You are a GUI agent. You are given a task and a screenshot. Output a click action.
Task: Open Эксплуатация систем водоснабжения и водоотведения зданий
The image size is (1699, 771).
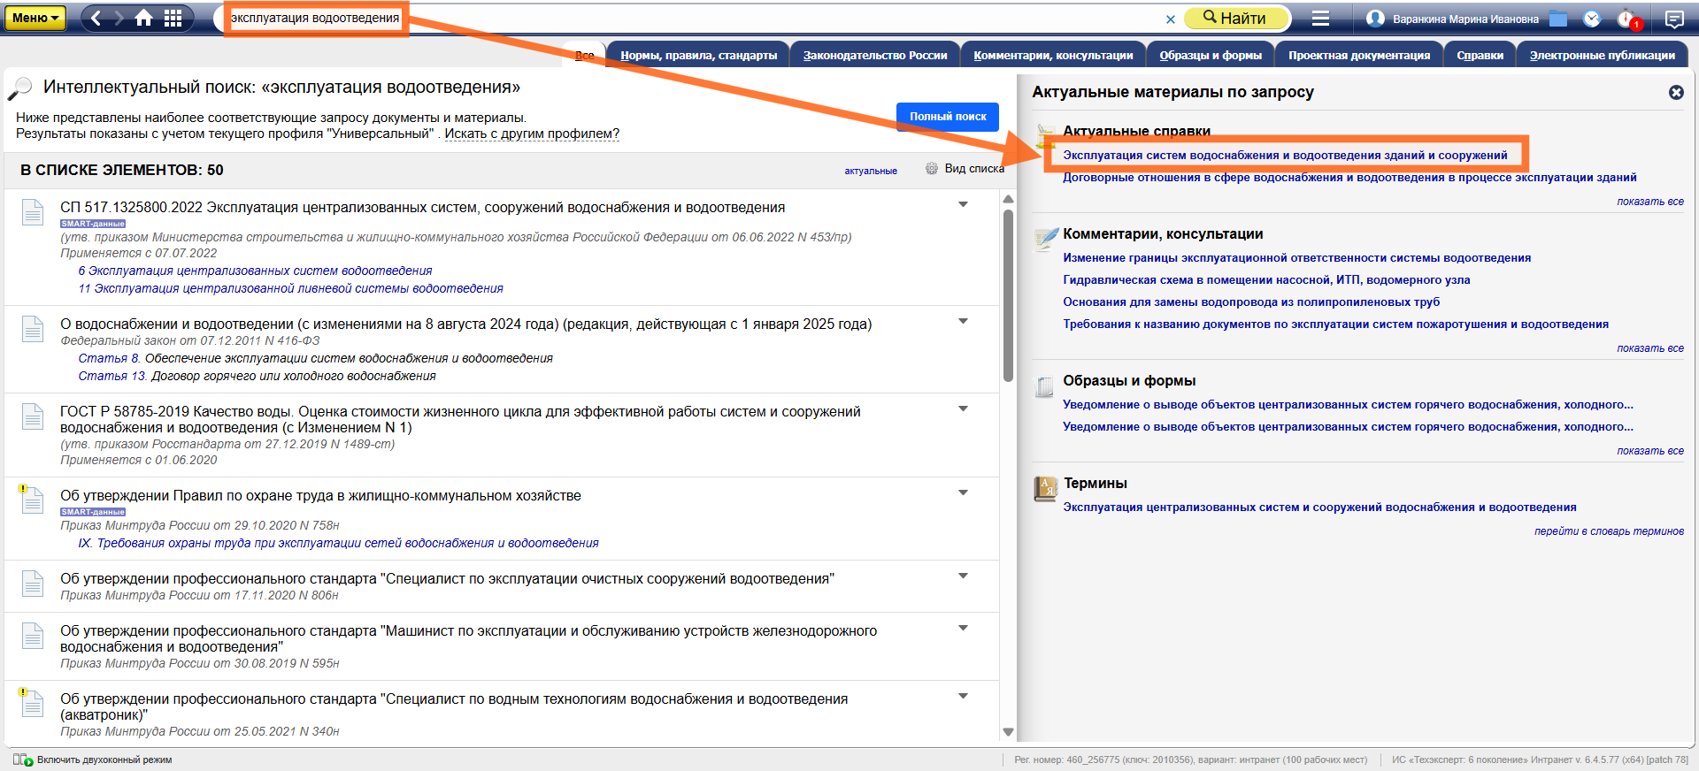click(1285, 155)
